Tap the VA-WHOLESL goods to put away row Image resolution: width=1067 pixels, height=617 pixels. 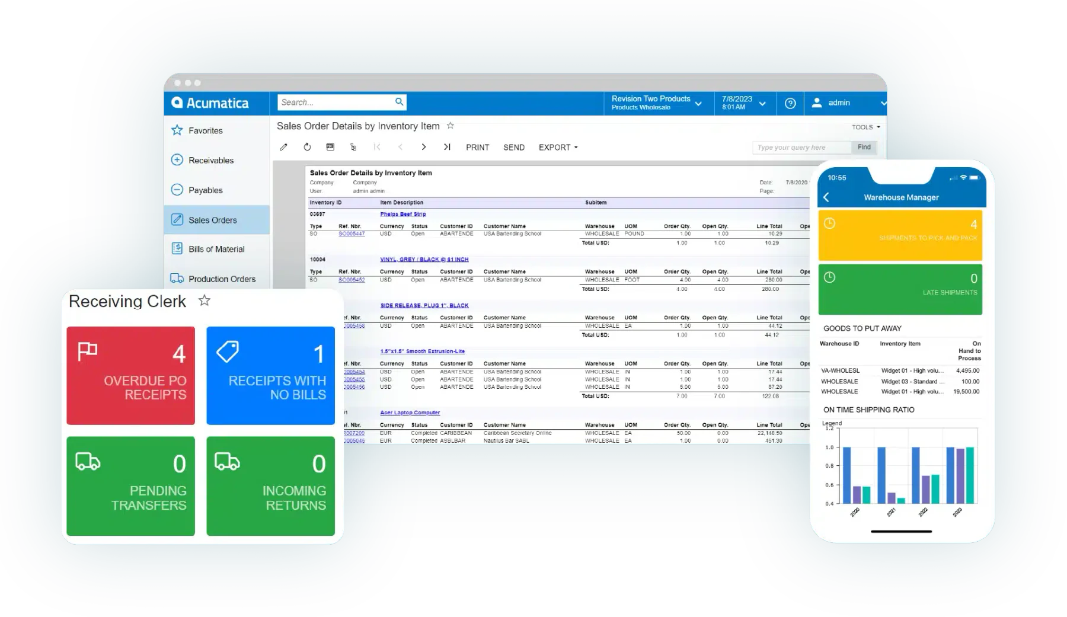(x=900, y=370)
